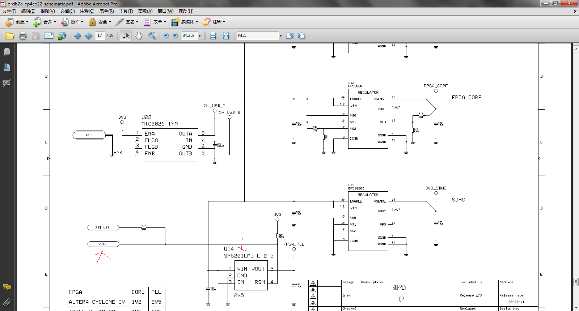Click the Adobe Acrobat title bar icon
Screen dimensions: 579x311
click(x=4, y=4)
